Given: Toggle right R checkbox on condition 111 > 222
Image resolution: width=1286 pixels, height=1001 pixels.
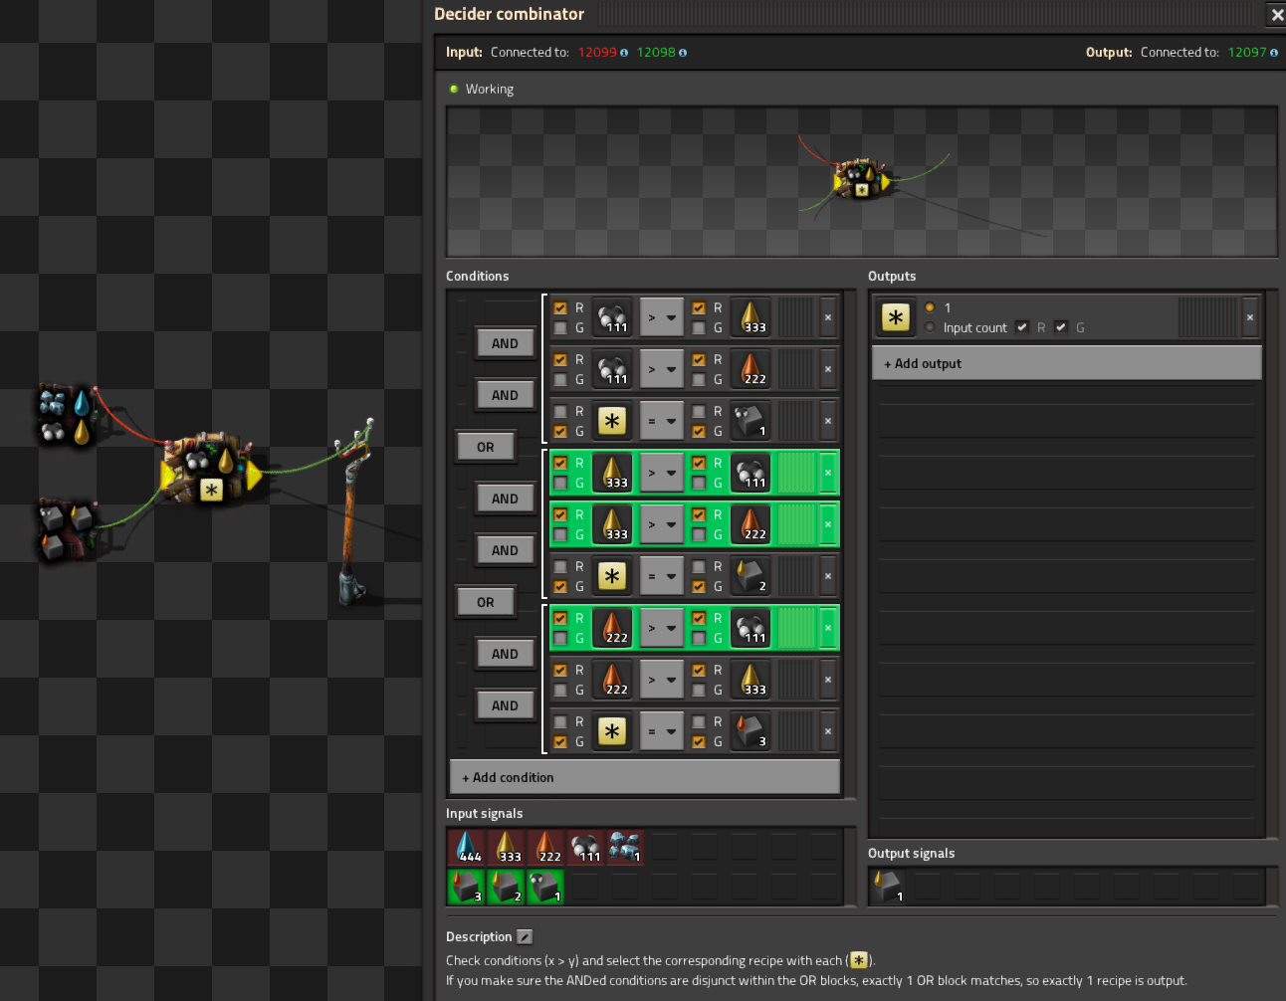Looking at the screenshot, I should (x=699, y=359).
